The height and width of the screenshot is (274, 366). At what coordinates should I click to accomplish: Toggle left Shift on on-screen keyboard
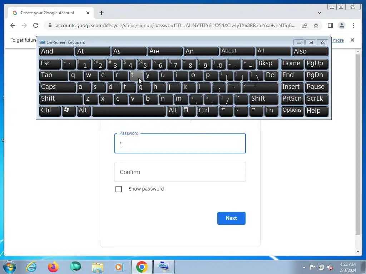pos(61,99)
